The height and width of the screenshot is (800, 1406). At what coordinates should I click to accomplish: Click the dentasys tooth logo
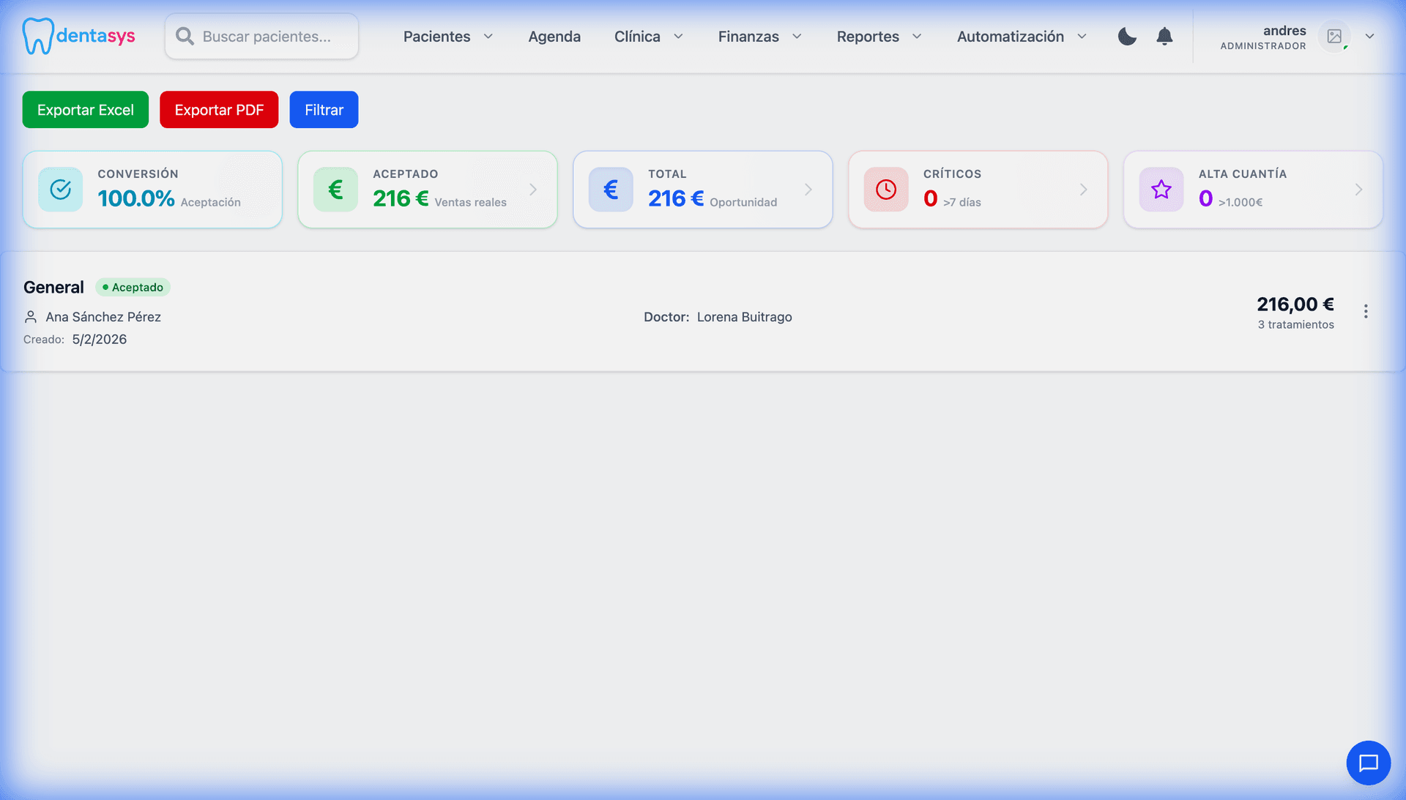38,36
